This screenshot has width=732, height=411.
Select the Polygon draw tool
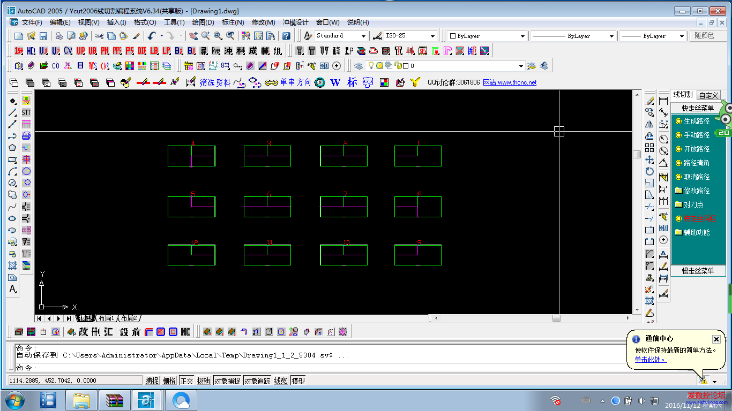coord(12,148)
